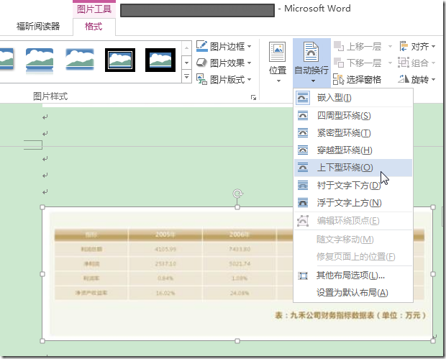Viewport: 446px width, 359px height.
Task: Click the top right corner handle of picture
Action: pos(433,207)
